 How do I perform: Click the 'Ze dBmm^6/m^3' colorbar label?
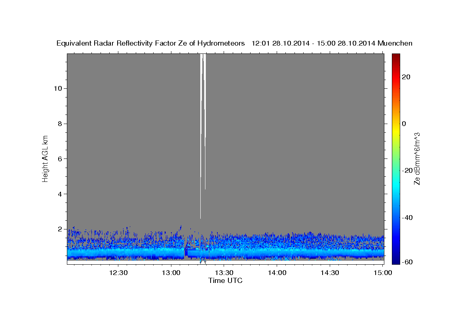[416, 158]
